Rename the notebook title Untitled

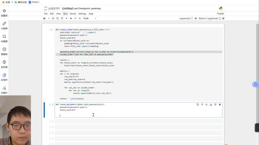click(x=67, y=8)
